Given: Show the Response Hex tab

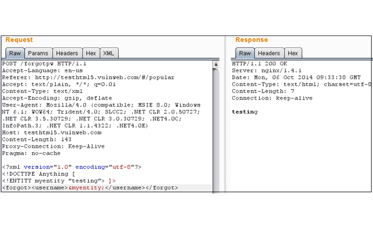Looking at the screenshot, I should [293, 53].
